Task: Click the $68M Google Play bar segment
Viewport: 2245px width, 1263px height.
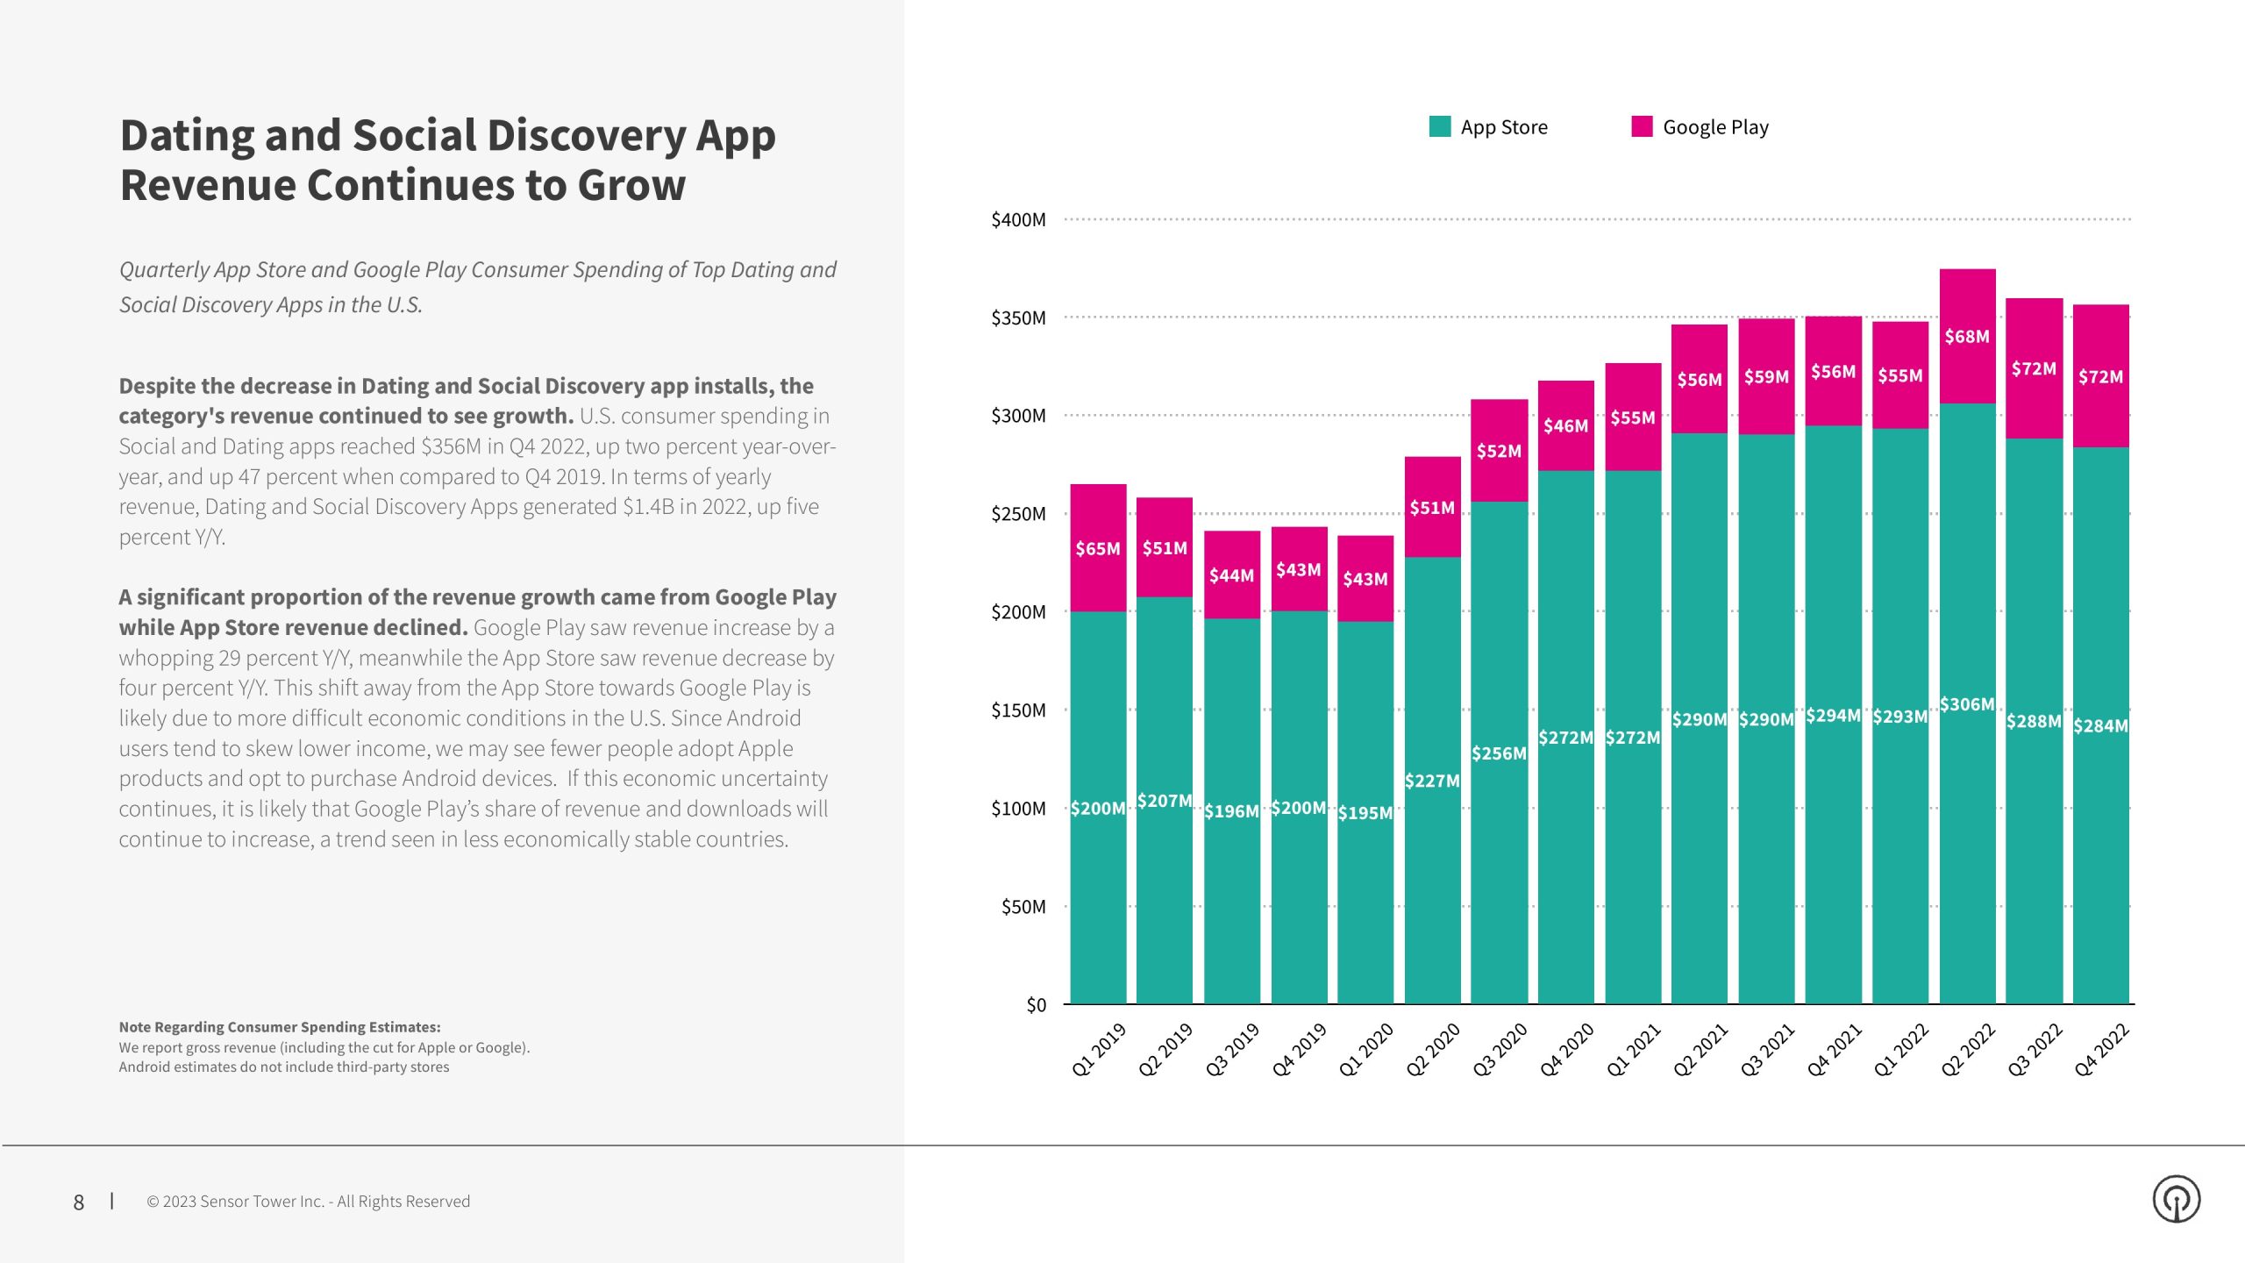Action: coord(1967,337)
